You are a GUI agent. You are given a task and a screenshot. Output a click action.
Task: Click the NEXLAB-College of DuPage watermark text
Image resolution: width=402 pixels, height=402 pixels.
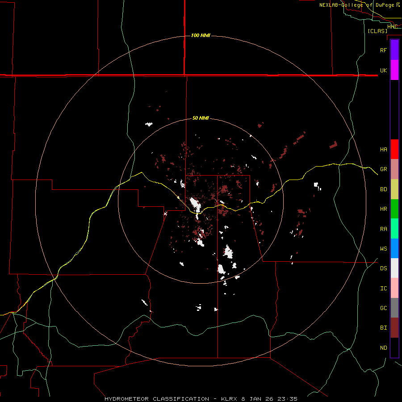pos(359,5)
